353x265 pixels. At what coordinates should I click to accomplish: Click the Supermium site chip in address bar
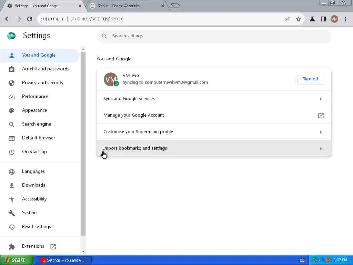coord(52,19)
